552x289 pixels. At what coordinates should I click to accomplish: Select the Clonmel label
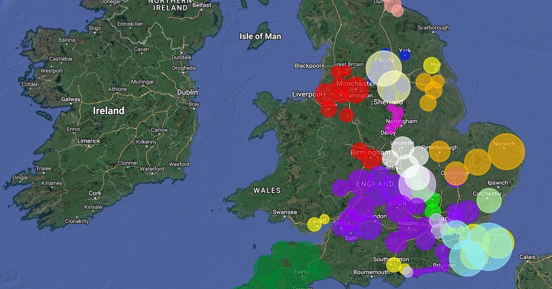(127, 163)
